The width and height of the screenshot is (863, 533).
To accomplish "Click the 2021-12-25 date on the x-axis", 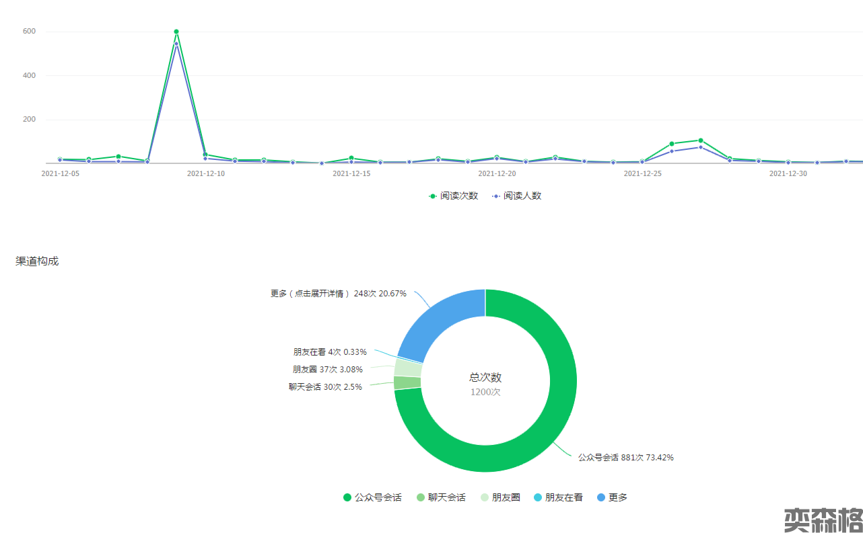I will 642,173.
